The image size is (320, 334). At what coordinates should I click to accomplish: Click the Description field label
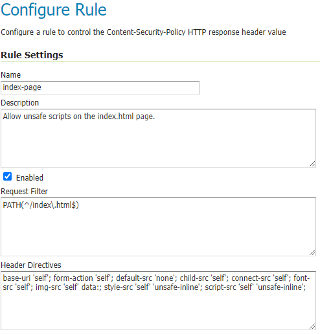point(20,103)
